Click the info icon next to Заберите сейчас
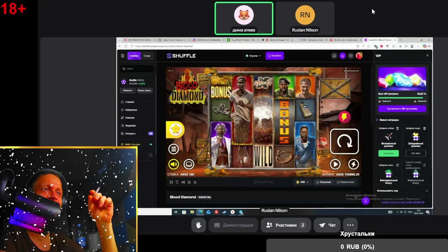448x252 pixels. (x=397, y=128)
